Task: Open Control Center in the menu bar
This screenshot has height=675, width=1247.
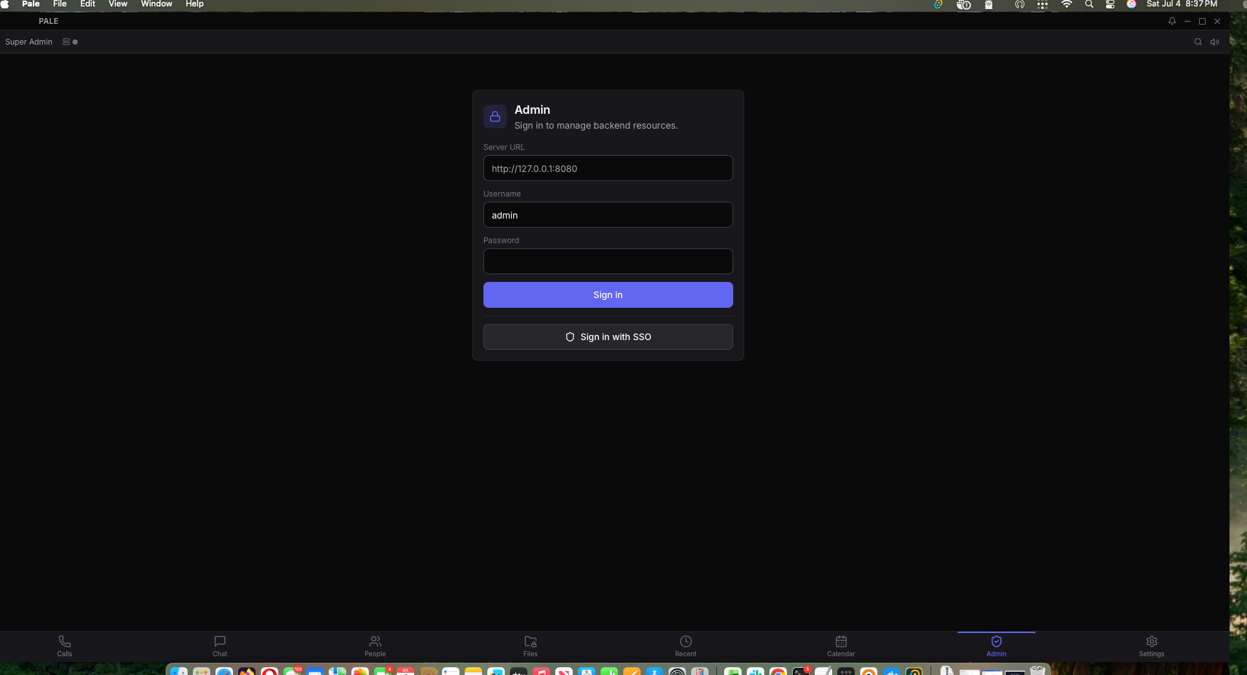Action: (x=1110, y=4)
